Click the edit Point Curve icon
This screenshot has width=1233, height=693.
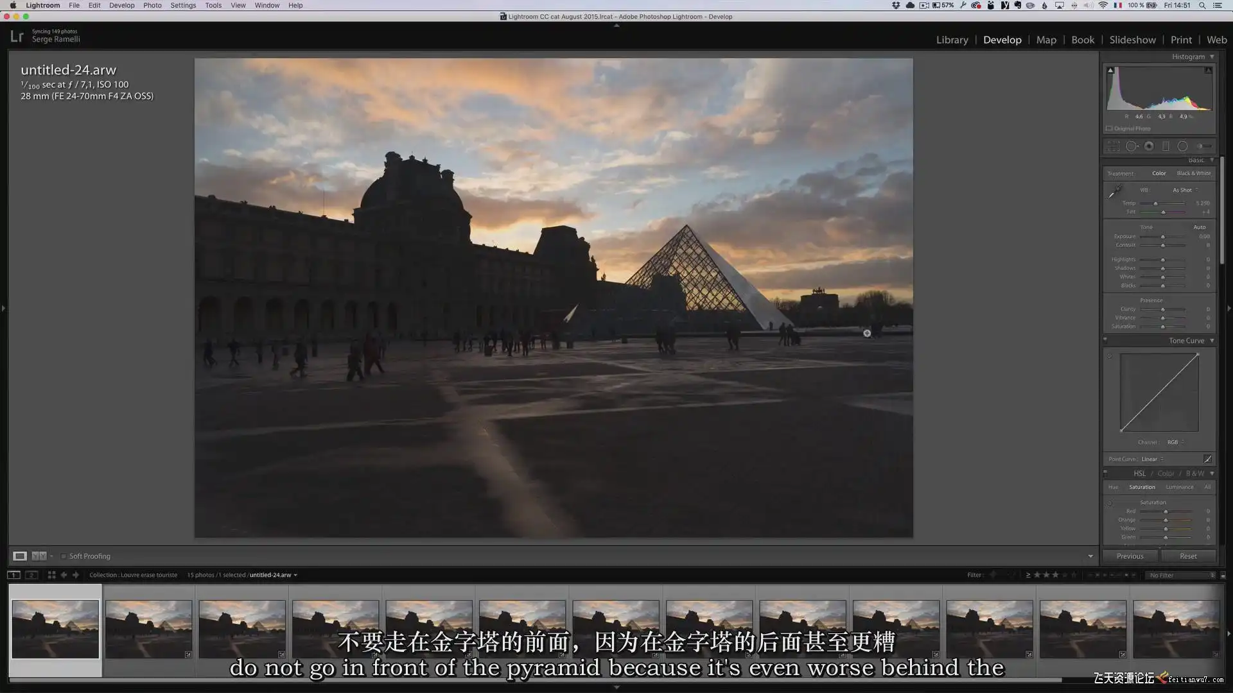point(1207,459)
